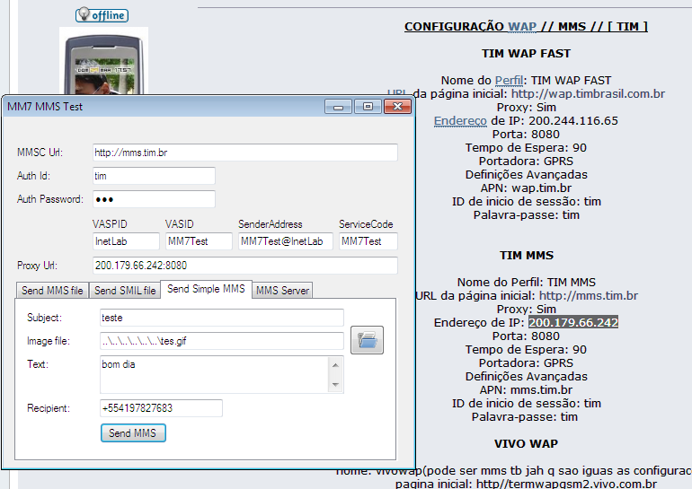Click the SenderAddress field

286,241
